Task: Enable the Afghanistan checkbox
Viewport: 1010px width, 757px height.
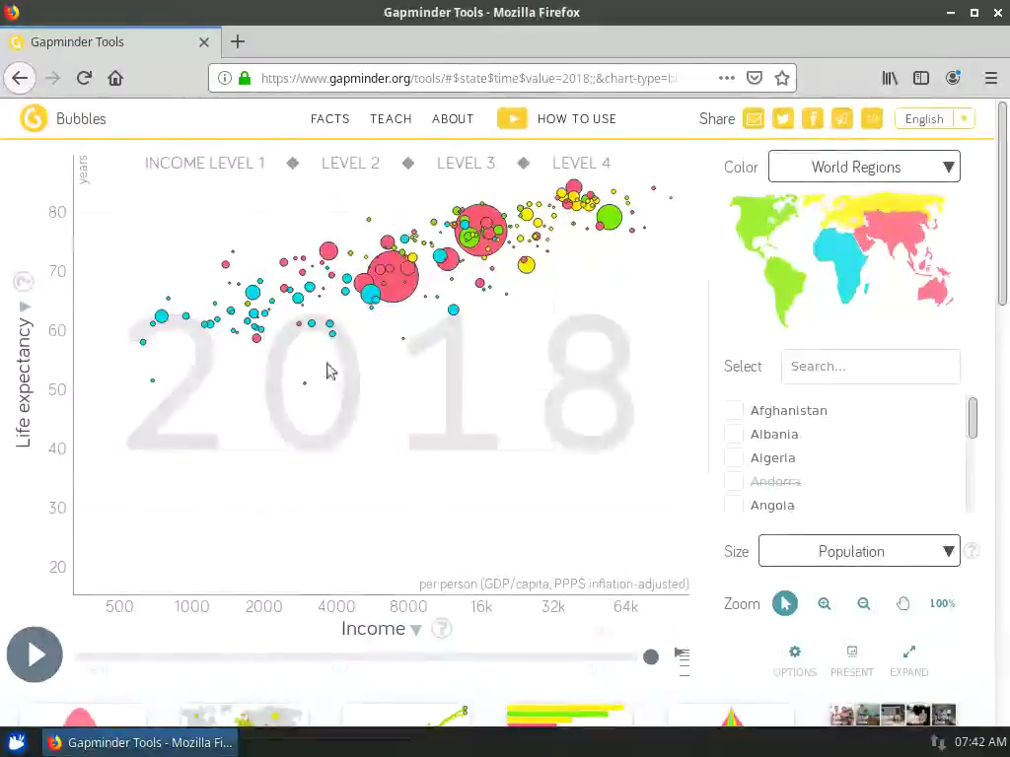Action: (x=734, y=410)
